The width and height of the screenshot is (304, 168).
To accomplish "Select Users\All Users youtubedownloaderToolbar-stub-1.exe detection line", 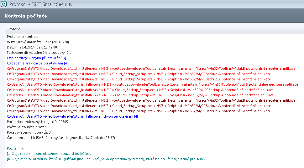I will [x=152, y=84].
